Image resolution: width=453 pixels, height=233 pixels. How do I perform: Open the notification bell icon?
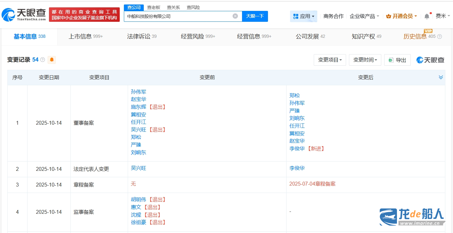[x=427, y=16]
